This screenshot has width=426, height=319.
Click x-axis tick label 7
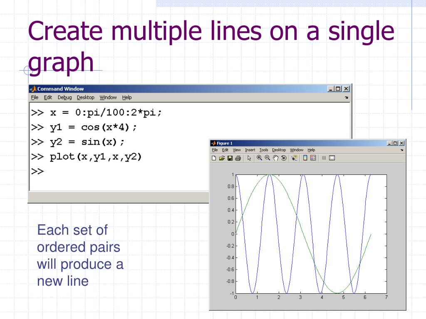386,297
